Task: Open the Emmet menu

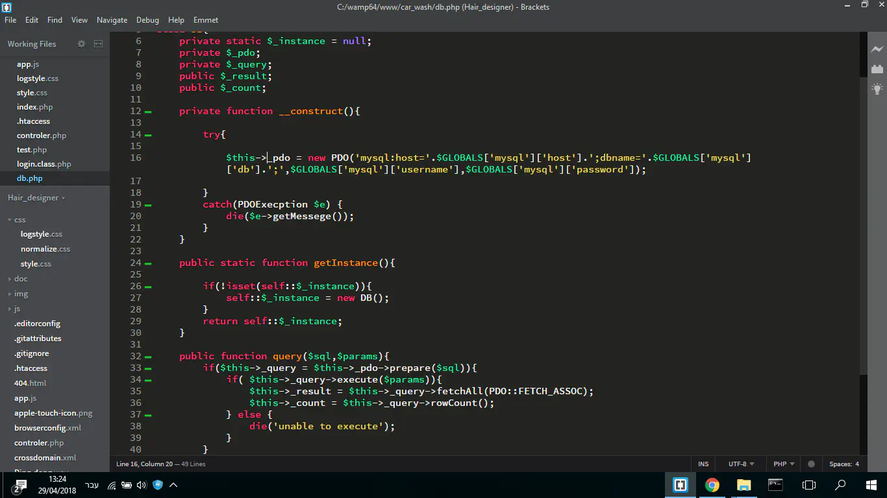Action: [x=205, y=20]
